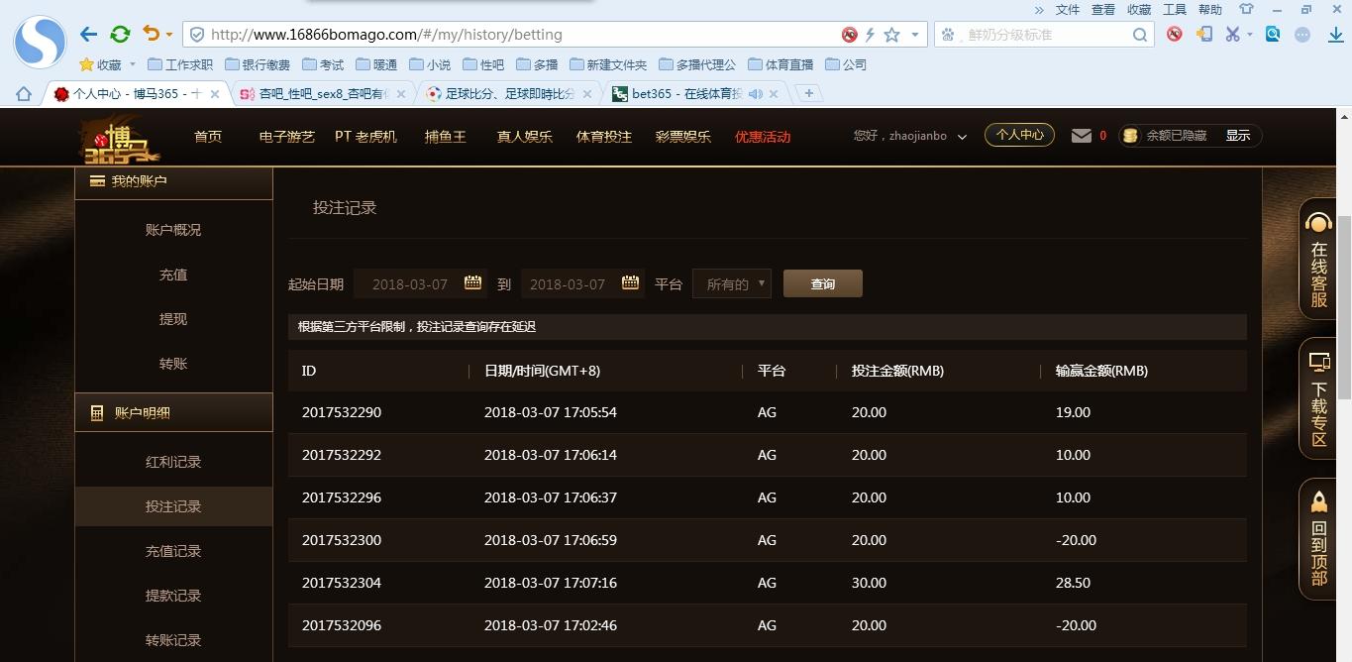Select 红利记录 in the sidebar
The height and width of the screenshot is (662, 1352).
coord(173,462)
